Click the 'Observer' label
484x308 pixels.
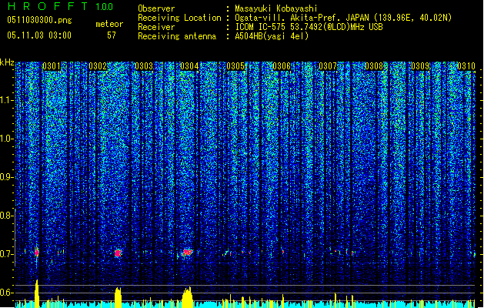point(156,8)
